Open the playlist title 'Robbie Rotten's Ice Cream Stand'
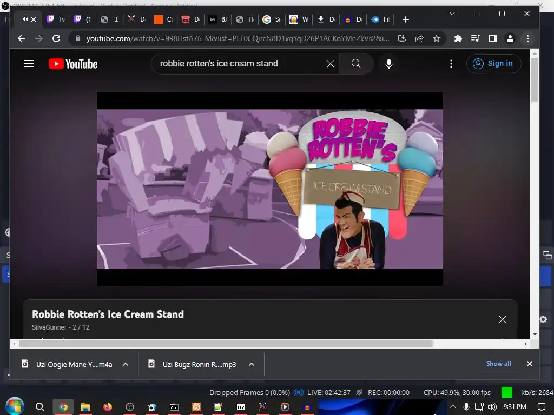Viewport: 554px width, 415px height. pyautogui.click(x=108, y=314)
